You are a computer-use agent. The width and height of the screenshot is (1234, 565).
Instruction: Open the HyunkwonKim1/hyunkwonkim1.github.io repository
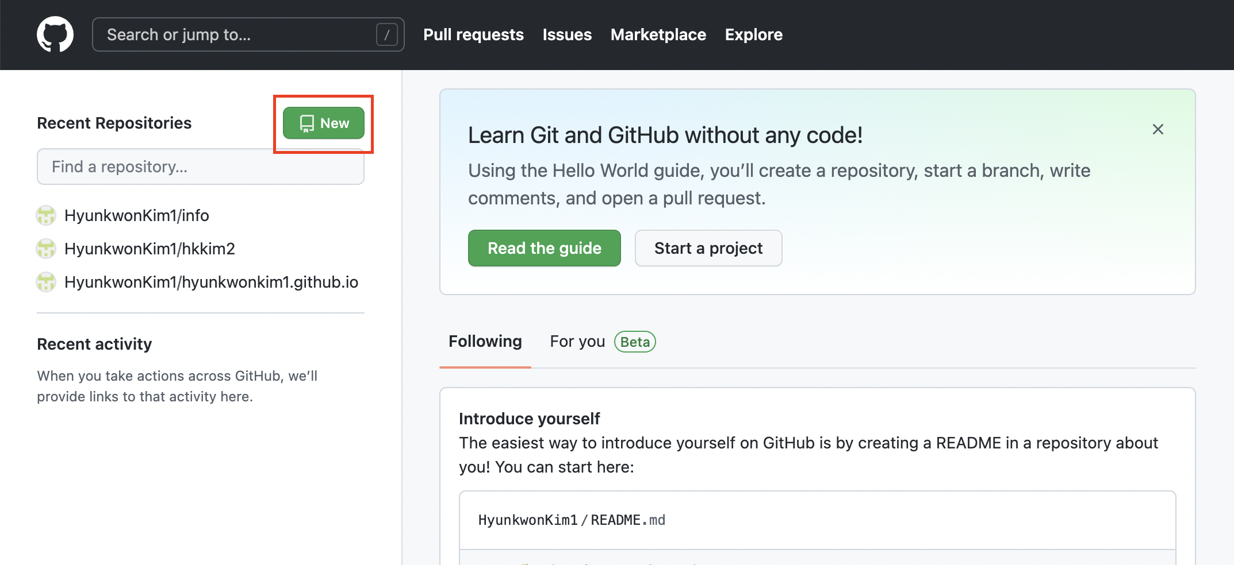[211, 282]
